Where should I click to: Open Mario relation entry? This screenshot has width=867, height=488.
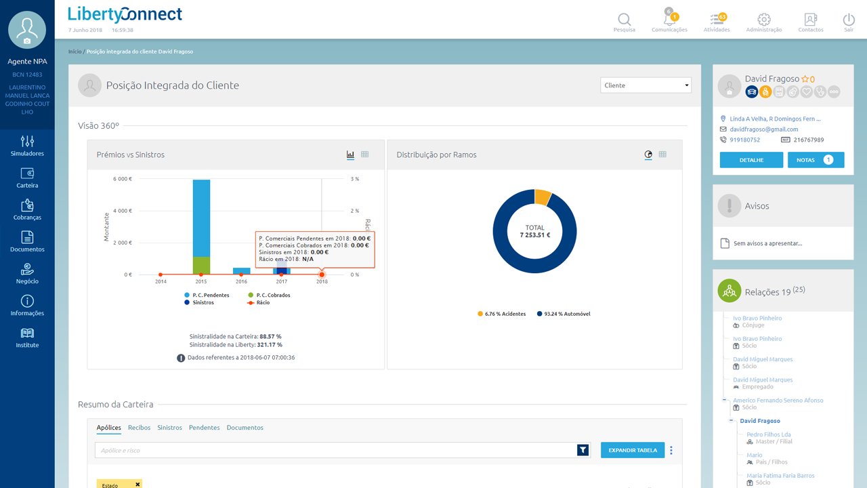point(754,455)
